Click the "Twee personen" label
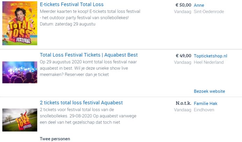The image size is (242, 142). click(55, 139)
